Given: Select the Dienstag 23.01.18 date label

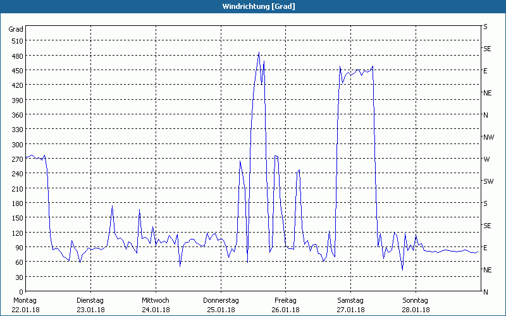Looking at the screenshot, I should [90, 305].
